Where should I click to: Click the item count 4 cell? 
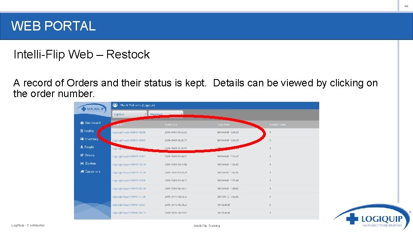270,197
